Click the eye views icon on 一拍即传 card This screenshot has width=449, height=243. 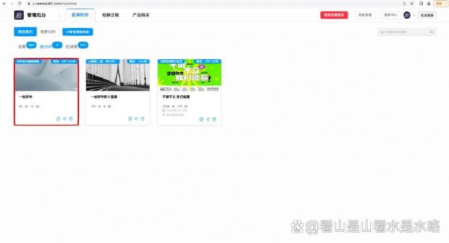pos(26,106)
